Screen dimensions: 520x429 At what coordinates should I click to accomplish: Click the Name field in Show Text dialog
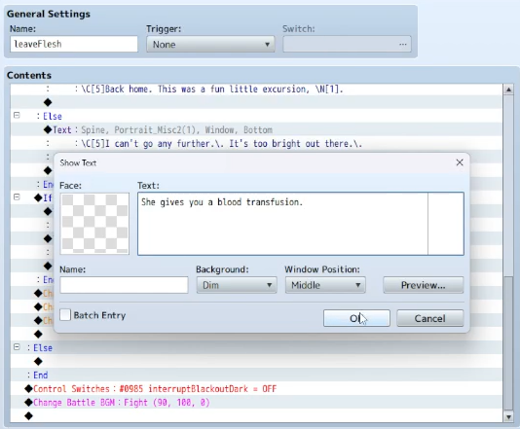click(x=124, y=285)
